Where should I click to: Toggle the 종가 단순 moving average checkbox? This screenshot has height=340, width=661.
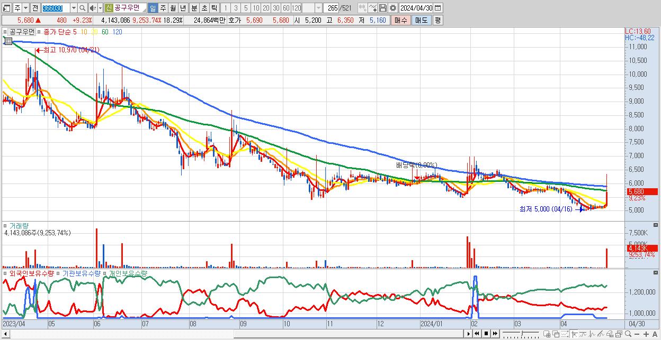pyautogui.click(x=40, y=32)
